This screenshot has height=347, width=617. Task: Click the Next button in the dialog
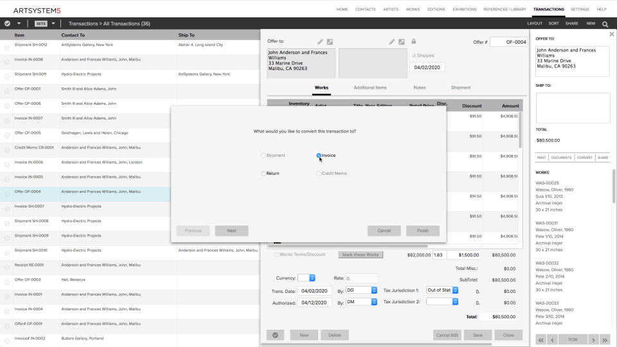tap(232, 231)
